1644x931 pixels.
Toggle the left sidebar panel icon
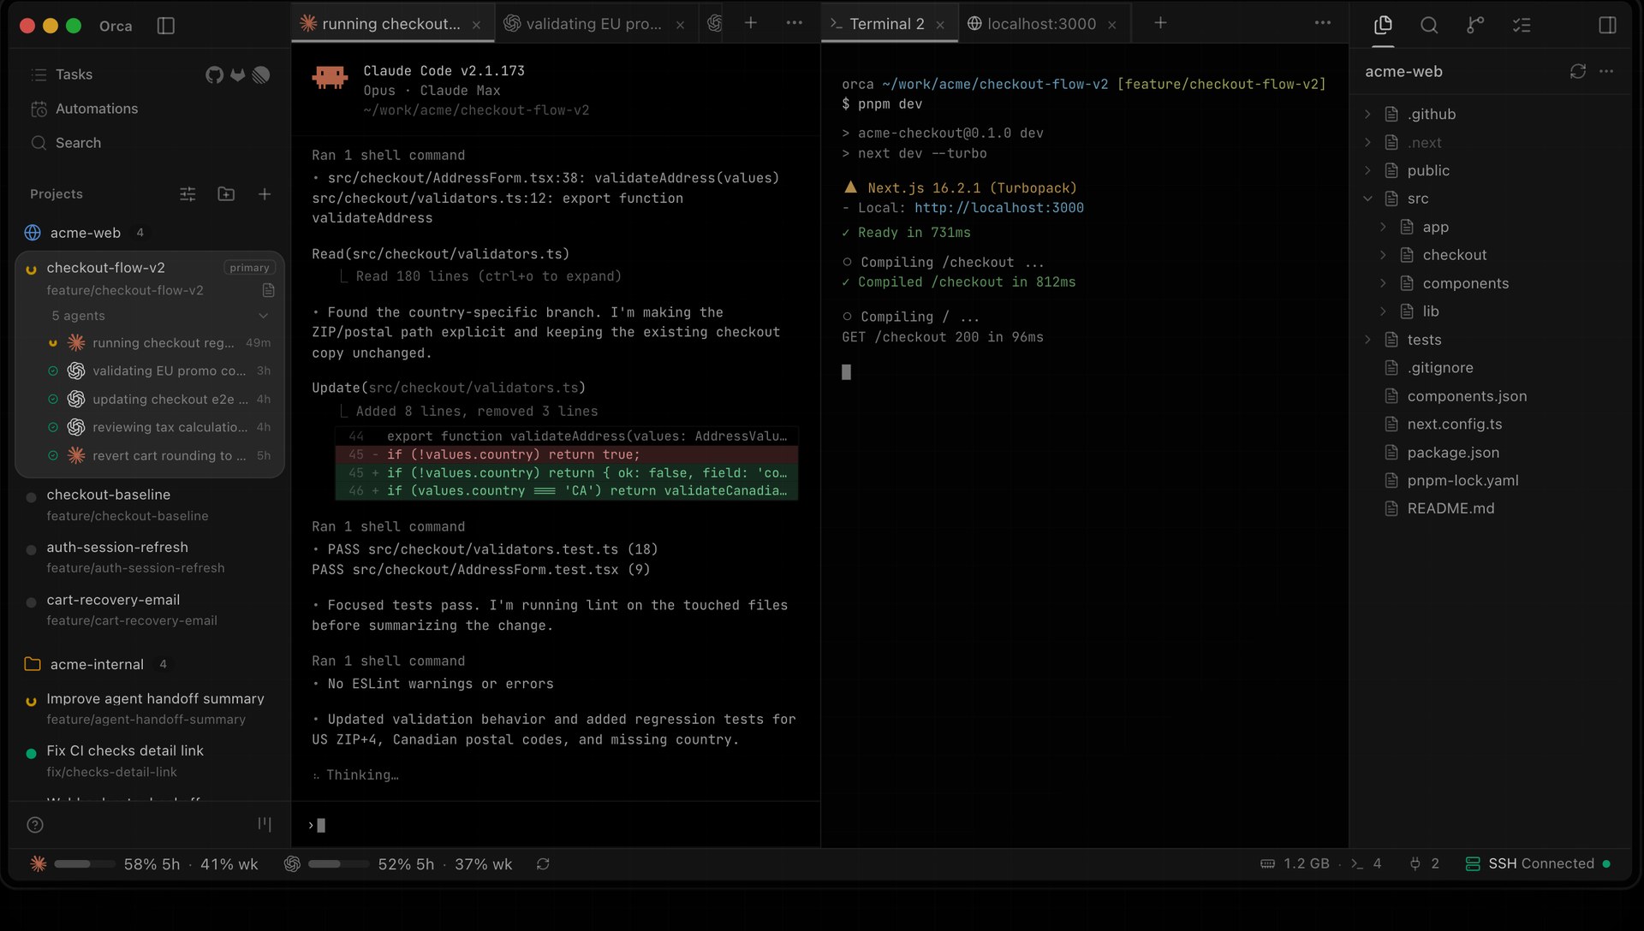pyautogui.click(x=166, y=26)
